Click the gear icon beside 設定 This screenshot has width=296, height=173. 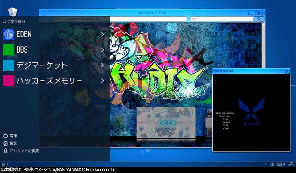click(x=6, y=143)
